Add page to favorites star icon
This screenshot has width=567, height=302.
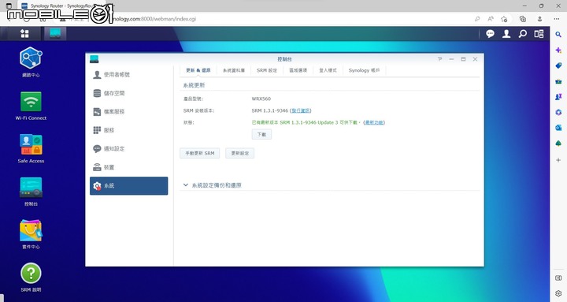point(504,19)
